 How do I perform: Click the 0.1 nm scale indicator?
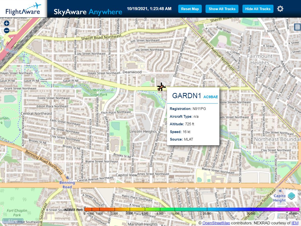click(13, 221)
